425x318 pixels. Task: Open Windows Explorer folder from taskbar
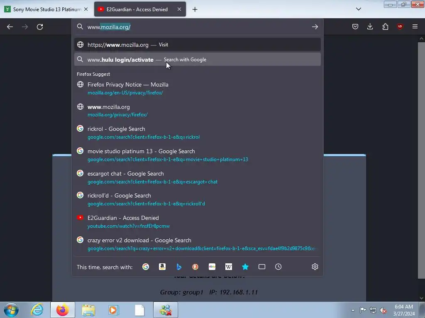pos(88,310)
